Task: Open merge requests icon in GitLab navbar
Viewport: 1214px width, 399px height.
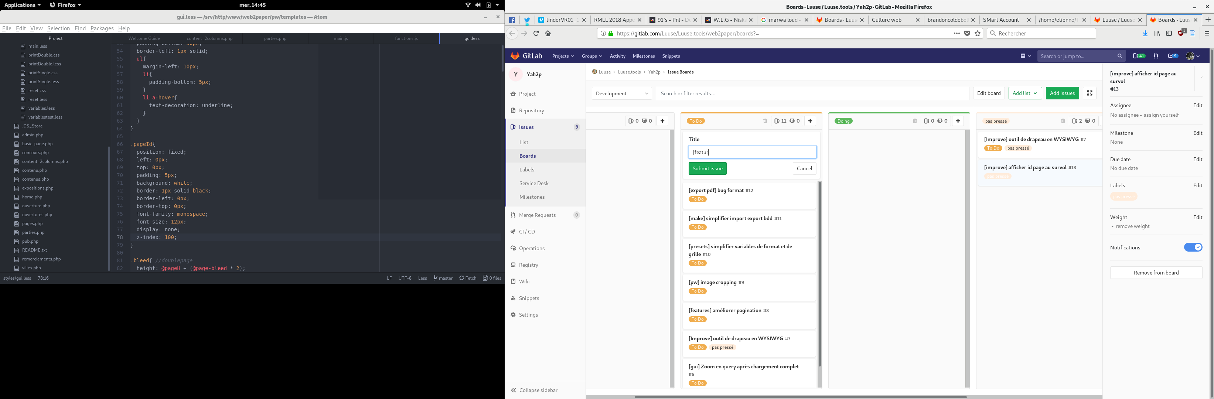Action: tap(1156, 56)
